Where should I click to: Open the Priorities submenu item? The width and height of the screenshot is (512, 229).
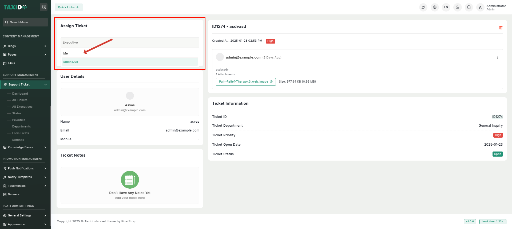click(19, 120)
